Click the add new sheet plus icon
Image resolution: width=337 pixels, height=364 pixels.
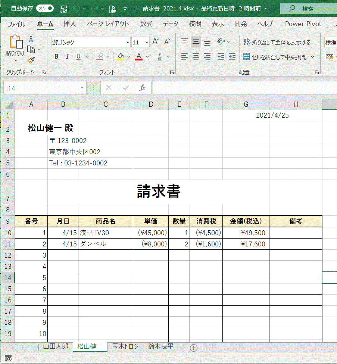coord(194,348)
